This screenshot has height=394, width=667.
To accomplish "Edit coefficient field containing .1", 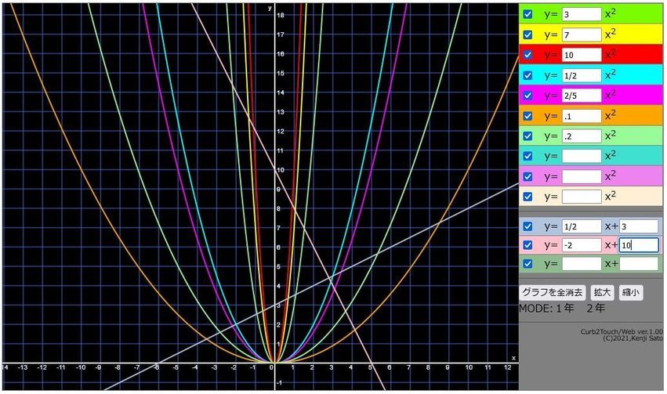I will click(x=582, y=116).
